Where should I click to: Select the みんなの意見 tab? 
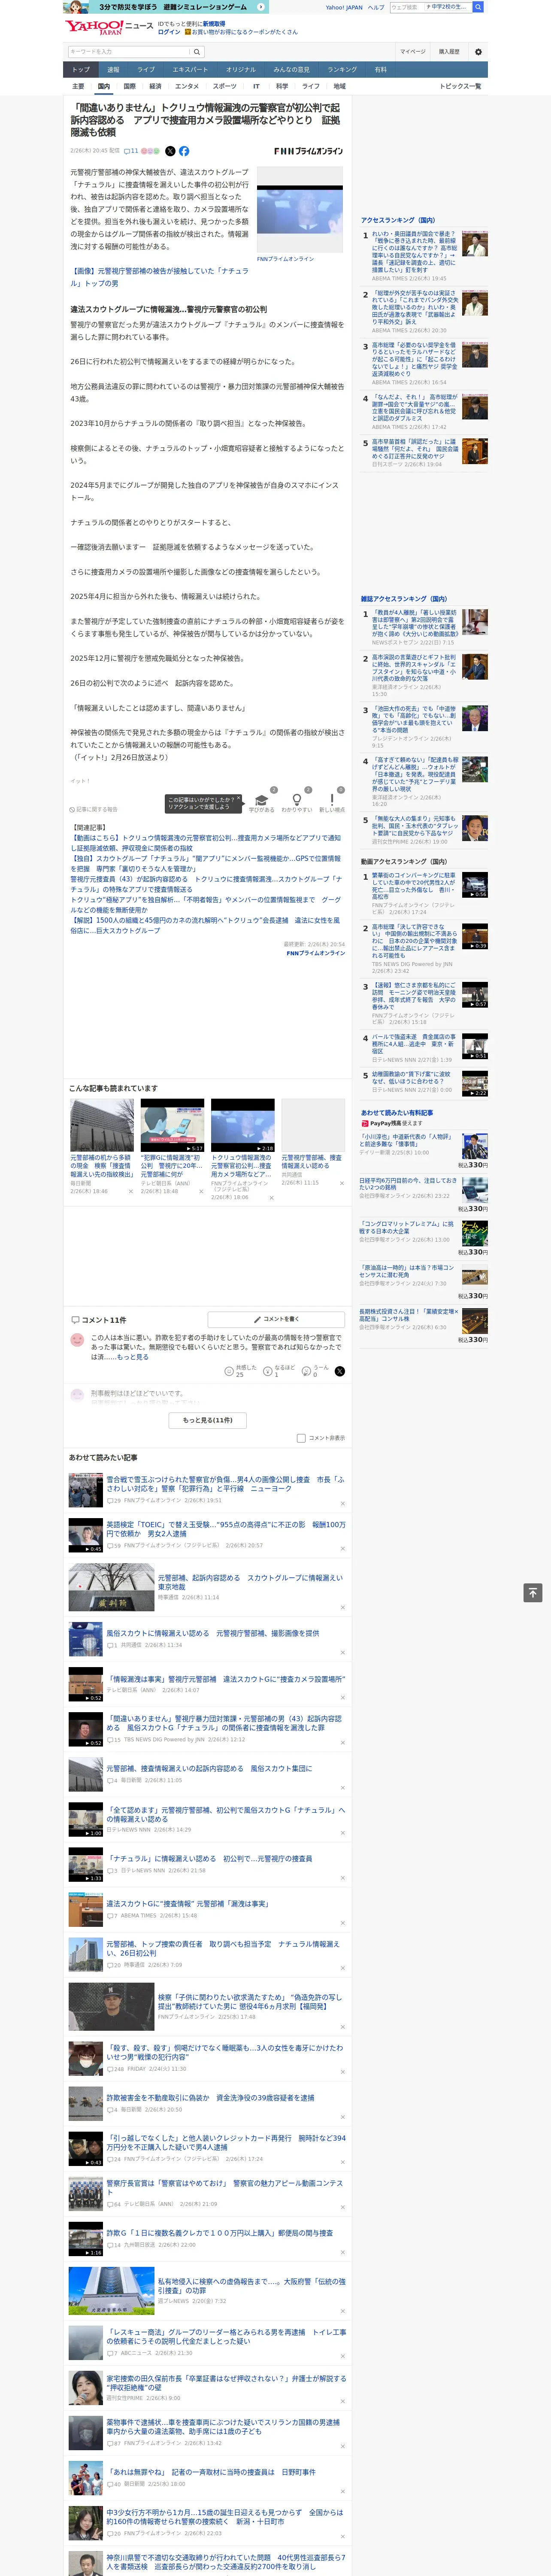click(292, 70)
